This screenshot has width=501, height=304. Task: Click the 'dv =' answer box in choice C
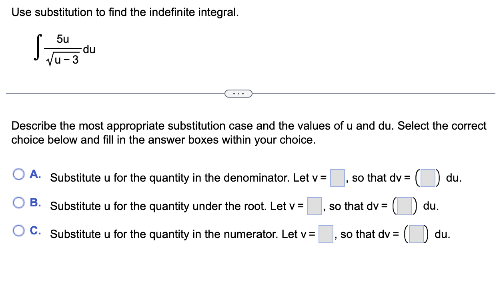415,234
